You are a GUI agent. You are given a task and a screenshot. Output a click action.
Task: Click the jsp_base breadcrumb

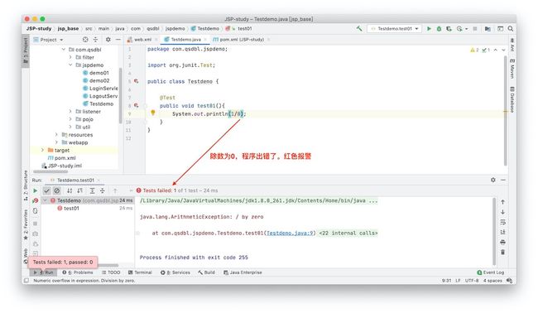68,28
